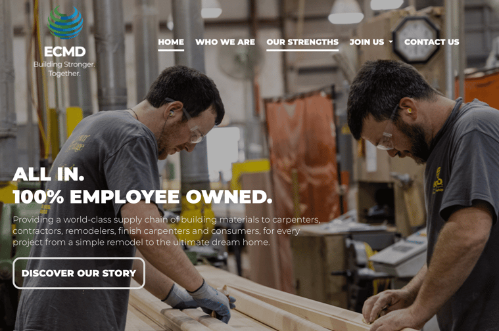Click the right worker's yellow earplug
Viewport: 499px width, 331px height.
pyautogui.click(x=409, y=110)
